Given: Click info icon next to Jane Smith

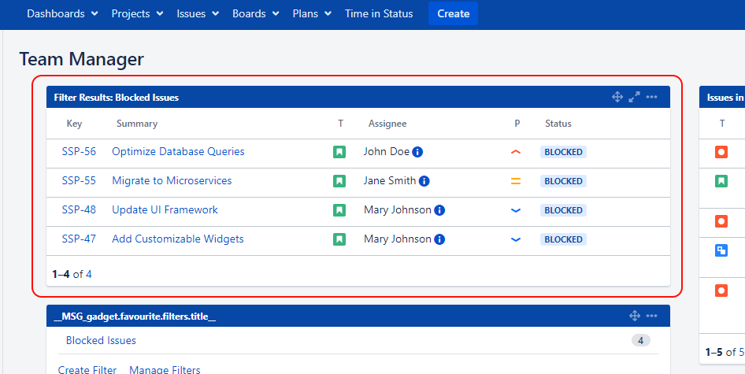Looking at the screenshot, I should tap(424, 181).
